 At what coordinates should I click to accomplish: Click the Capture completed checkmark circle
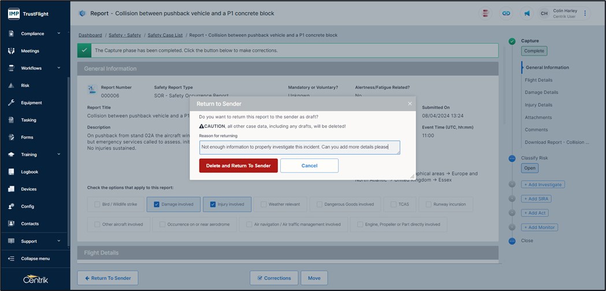(512, 41)
